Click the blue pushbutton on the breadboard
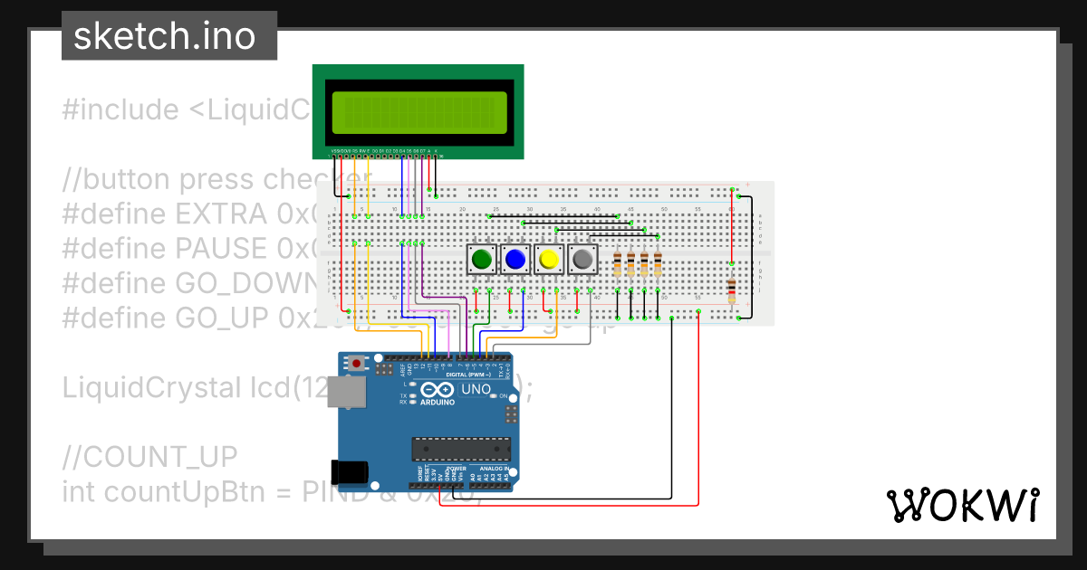Screen dimensions: 1087x570 pyautogui.click(x=515, y=261)
